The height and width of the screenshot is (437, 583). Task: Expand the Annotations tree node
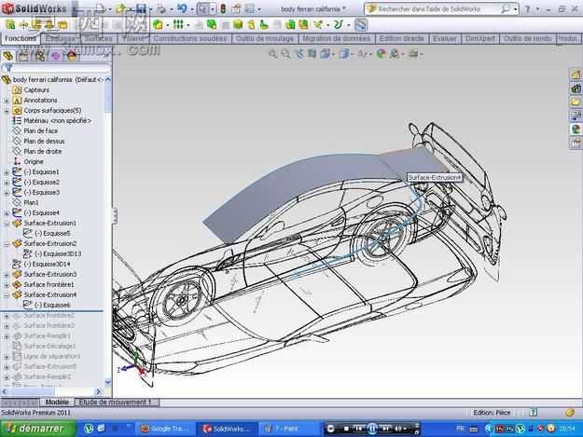click(x=7, y=101)
